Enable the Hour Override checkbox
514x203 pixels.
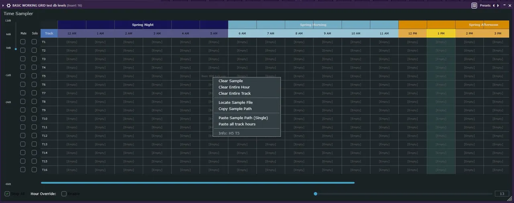pyautogui.click(x=64, y=194)
